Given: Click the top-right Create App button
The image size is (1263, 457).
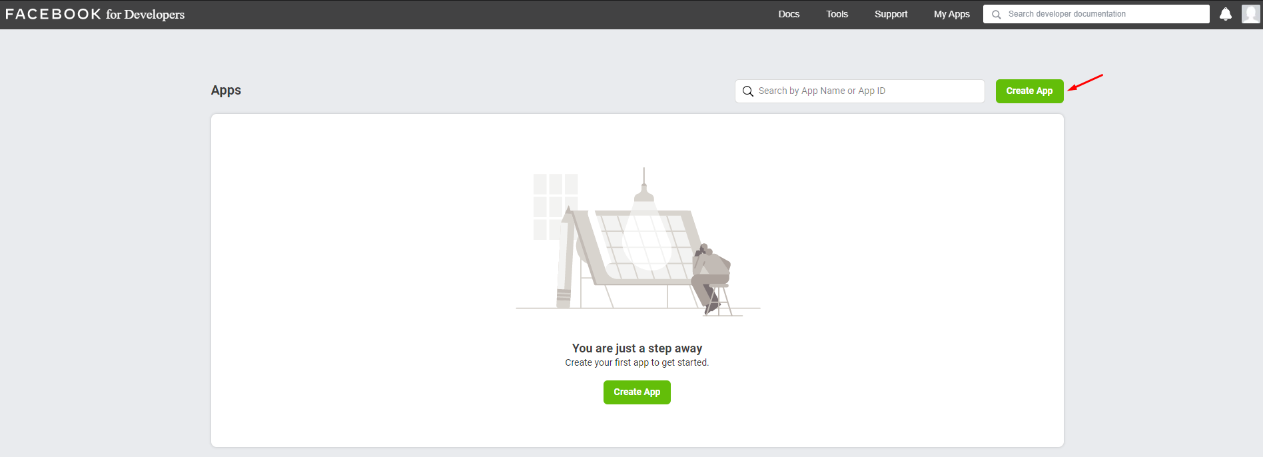Looking at the screenshot, I should [1029, 91].
